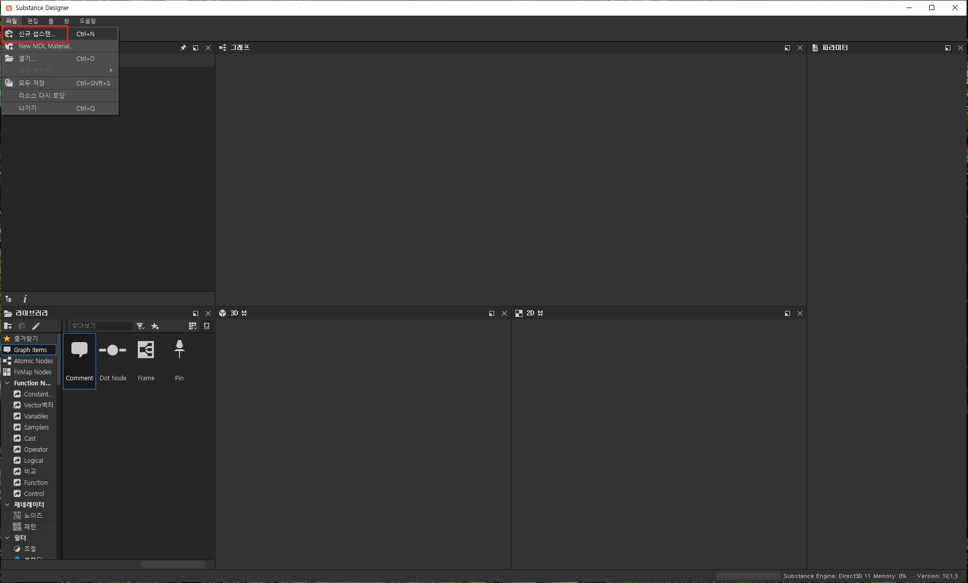This screenshot has width=968, height=583.
Task: Toggle float button on the 3D view panel
Action: pos(491,313)
